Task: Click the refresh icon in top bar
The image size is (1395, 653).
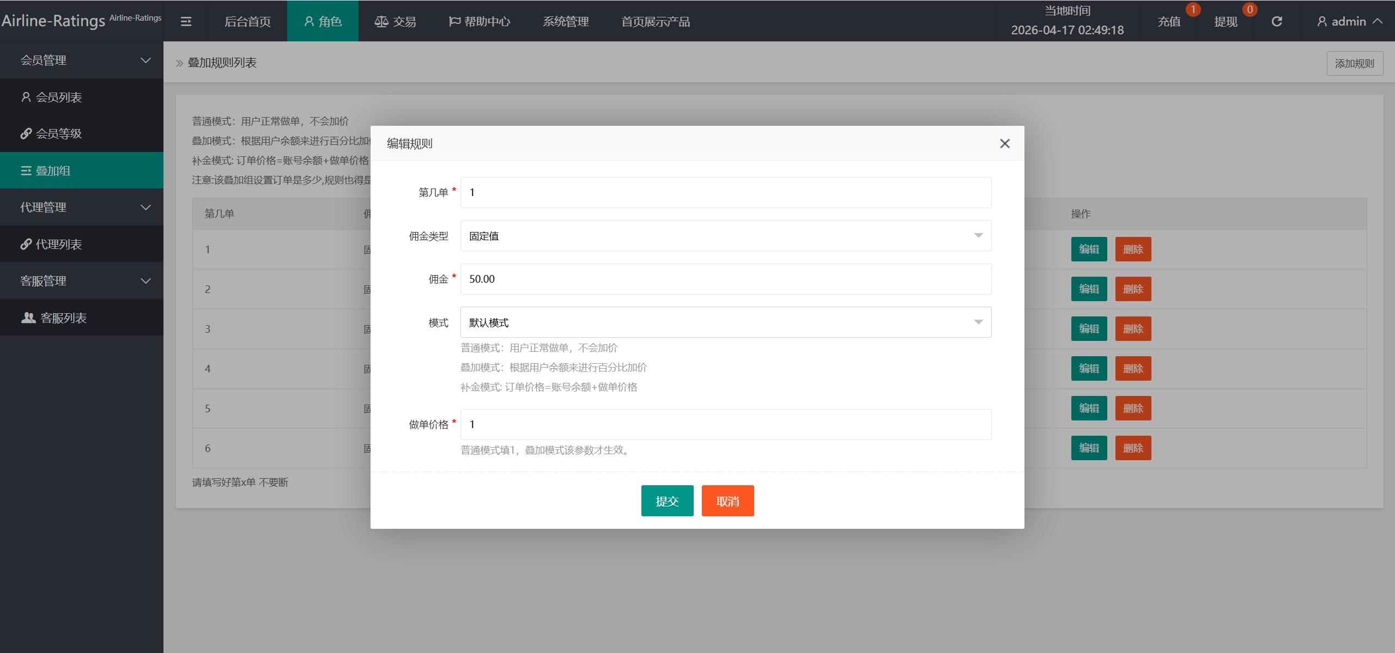Action: click(1277, 21)
